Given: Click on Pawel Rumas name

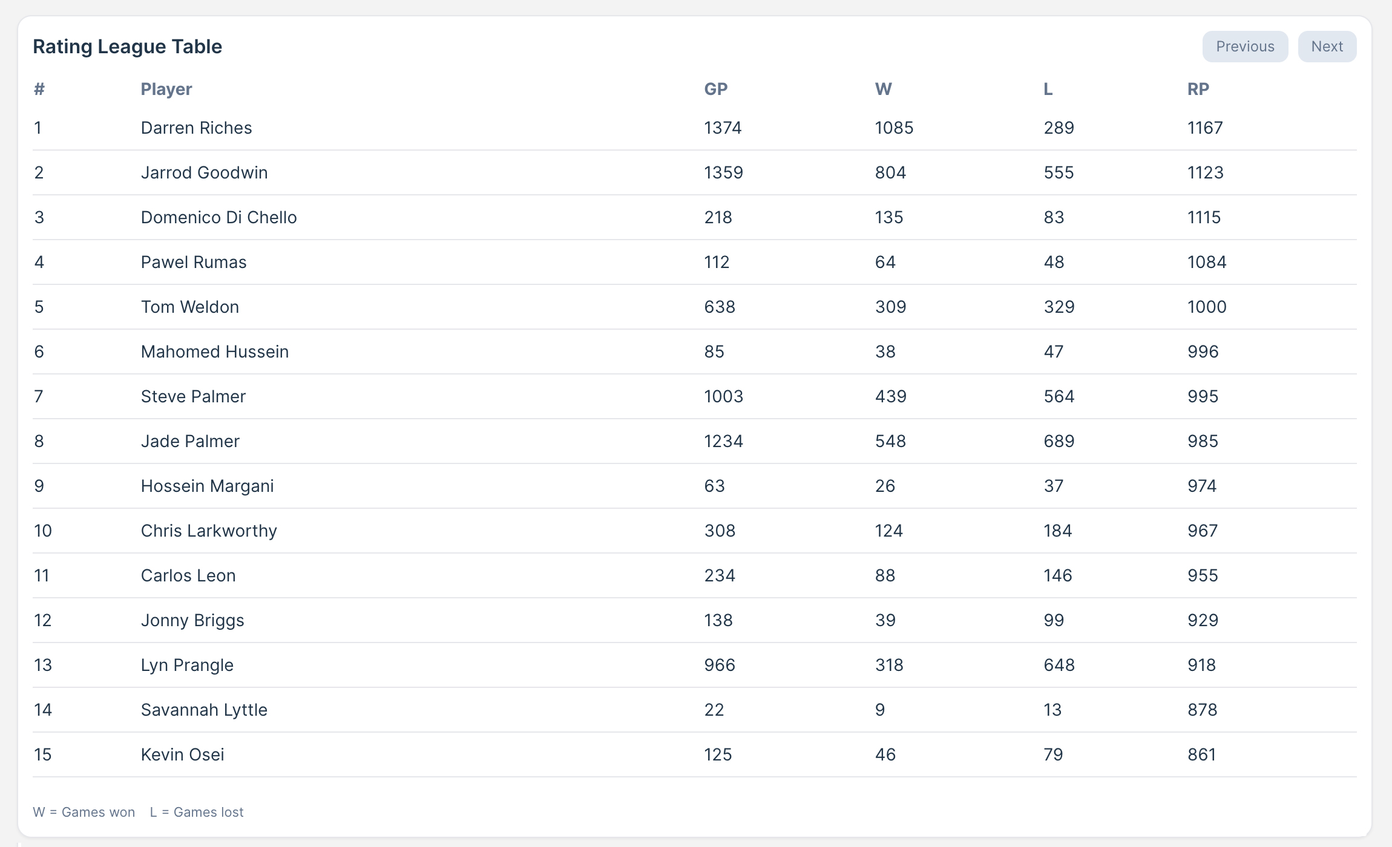Looking at the screenshot, I should 194,262.
